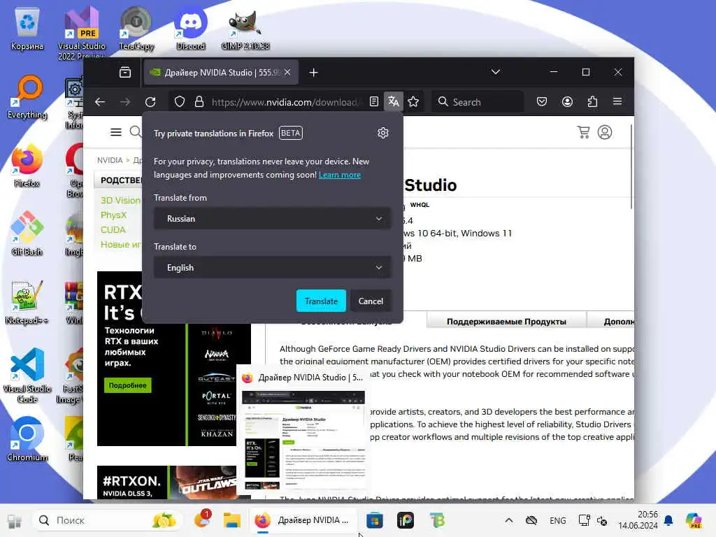Image resolution: width=716 pixels, height=537 pixels.
Task: Select Git Bash desktop shortcut
Action: (x=27, y=234)
